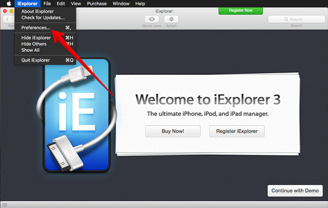
Task: Click the Back arrow toolbar button
Action: tap(7, 19)
